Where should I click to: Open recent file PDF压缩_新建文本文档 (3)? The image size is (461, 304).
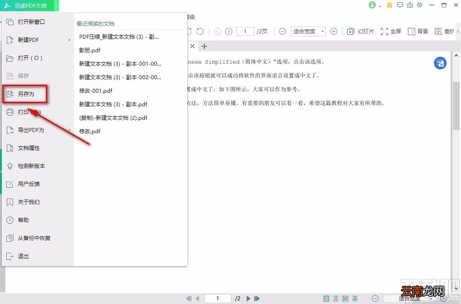(x=119, y=37)
